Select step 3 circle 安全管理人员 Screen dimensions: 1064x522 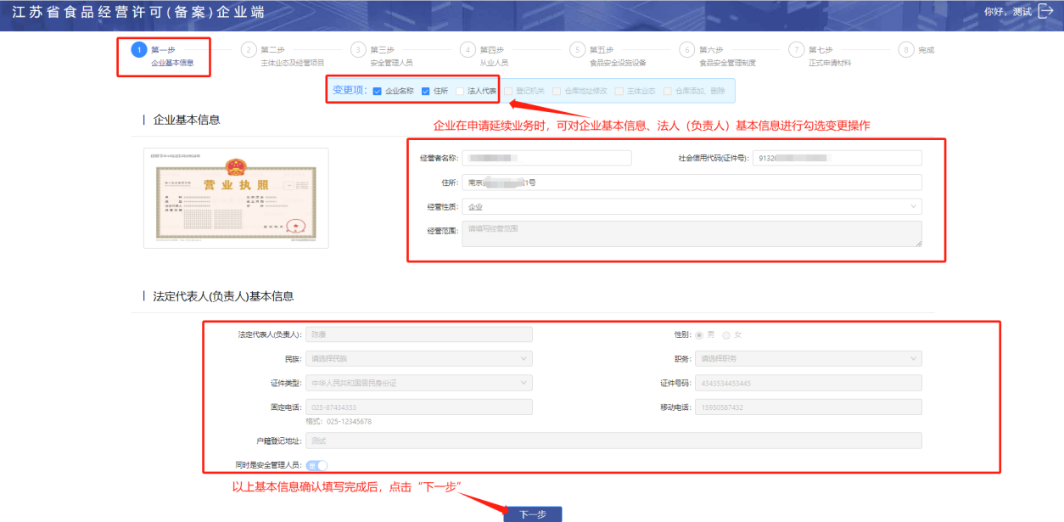358,50
